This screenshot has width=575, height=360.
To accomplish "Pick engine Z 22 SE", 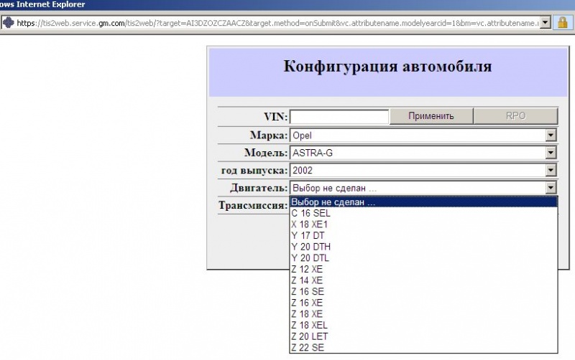I will click(x=423, y=348).
